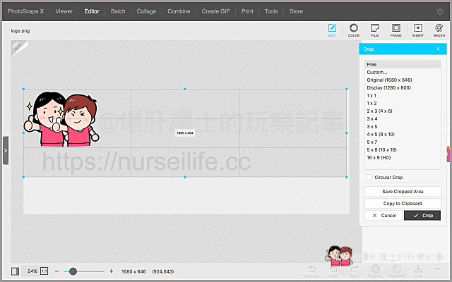
Task: Set zoom to 1:1 actual size
Action: click(44, 271)
